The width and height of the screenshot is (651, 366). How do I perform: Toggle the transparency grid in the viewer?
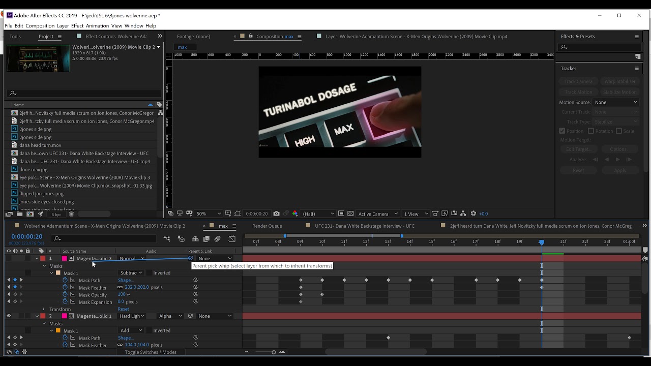[350, 213]
